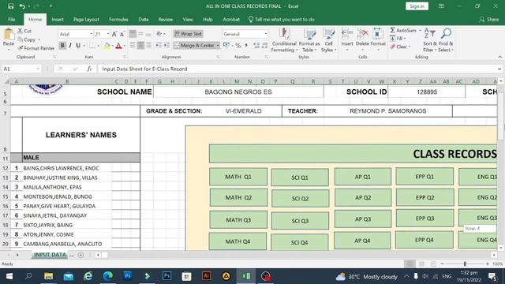Increase font size with the big A icon
Image resolution: width=505 pixels, height=284 pixels.
114,34
